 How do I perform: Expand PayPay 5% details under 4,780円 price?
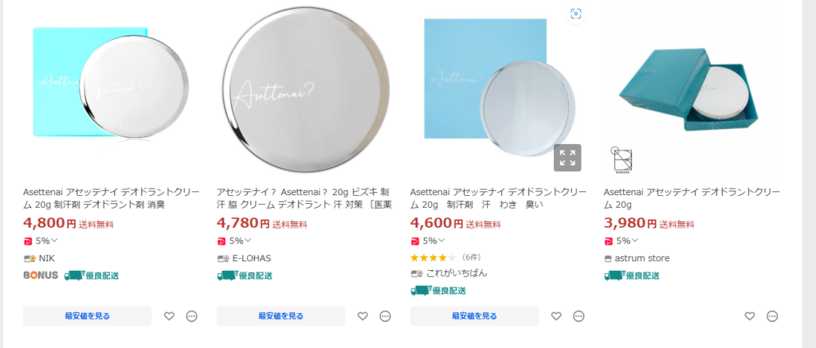[x=234, y=240]
